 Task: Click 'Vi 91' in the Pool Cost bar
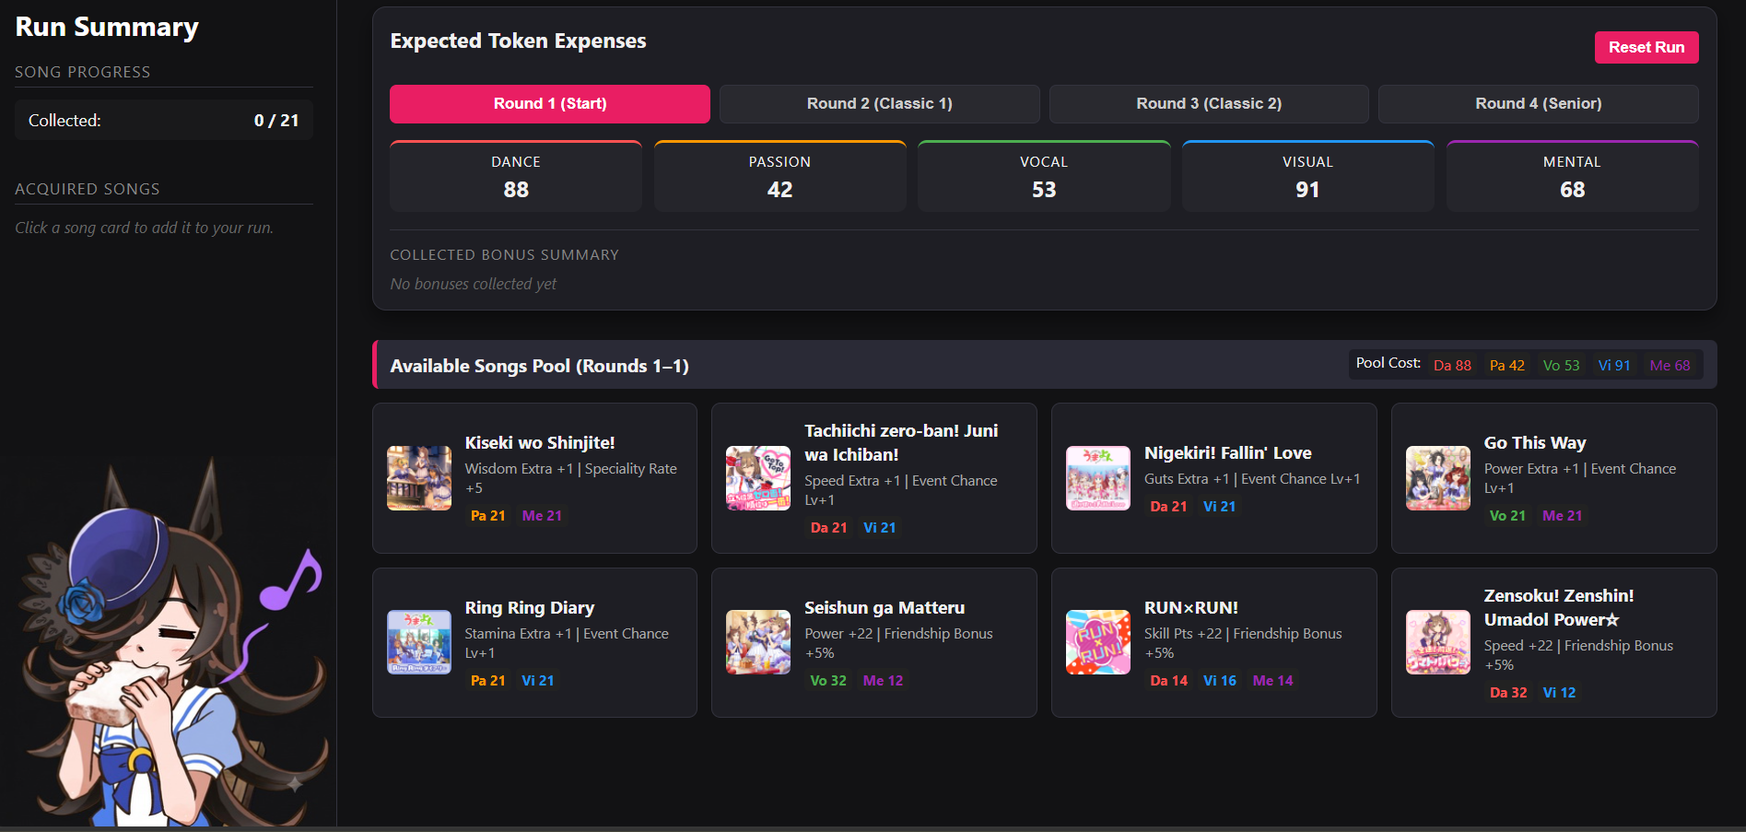pyautogui.click(x=1614, y=366)
